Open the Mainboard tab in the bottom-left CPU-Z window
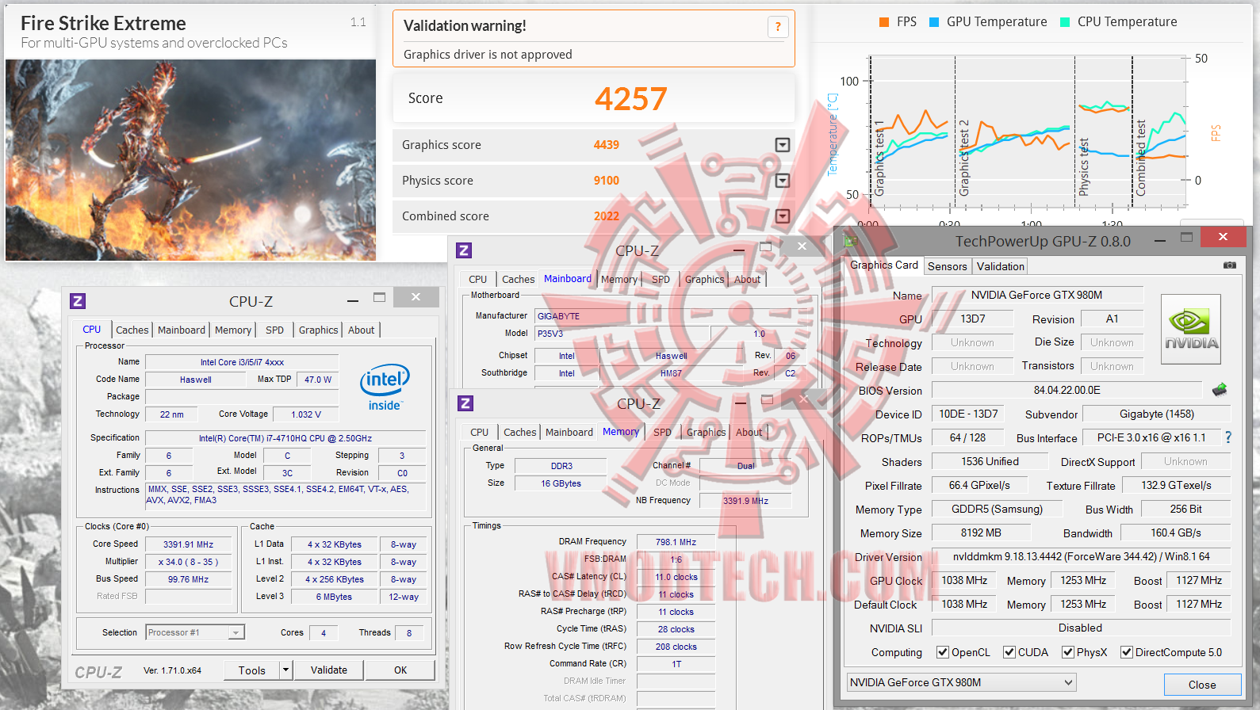 pyautogui.click(x=182, y=330)
